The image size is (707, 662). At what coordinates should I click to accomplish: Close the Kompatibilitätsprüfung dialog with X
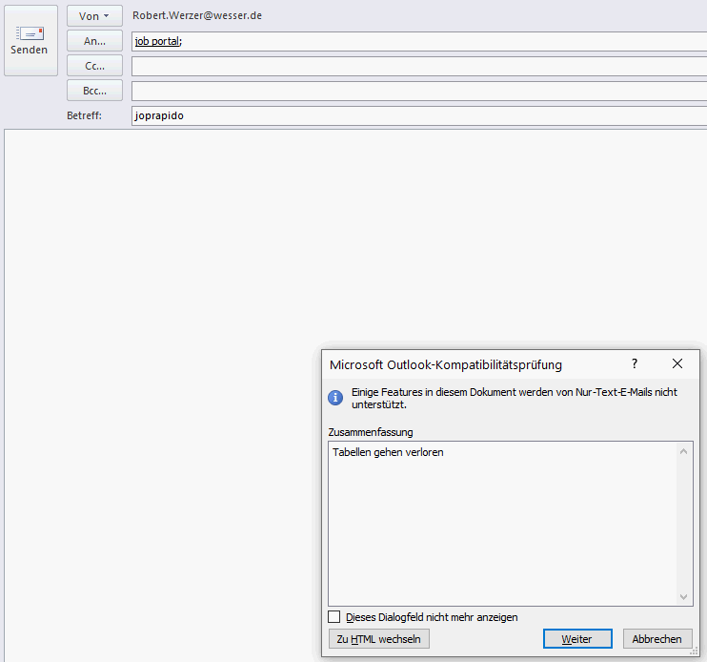tap(677, 364)
